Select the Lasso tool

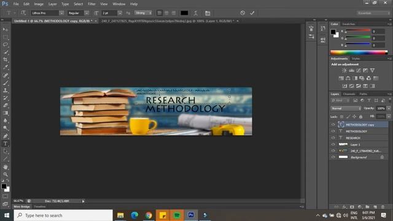coord(6,45)
